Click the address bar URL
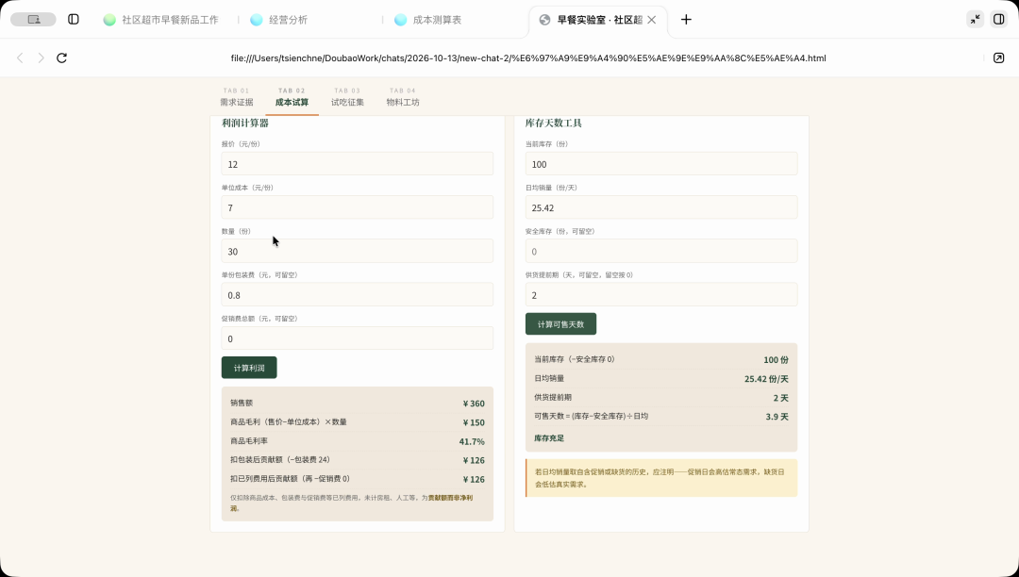 527,58
